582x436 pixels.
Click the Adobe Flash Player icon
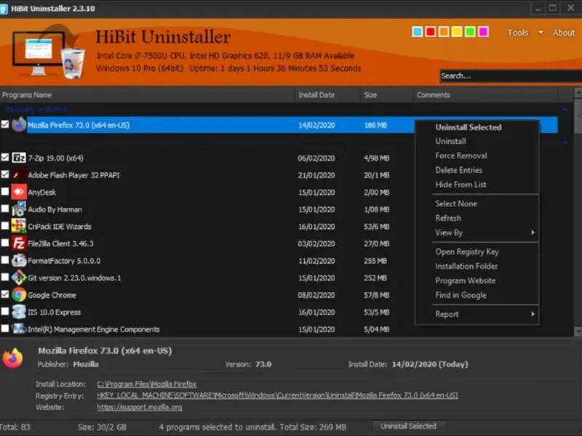(19, 175)
